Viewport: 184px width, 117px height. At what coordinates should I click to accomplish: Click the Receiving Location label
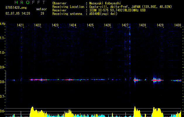[x=68, y=7]
